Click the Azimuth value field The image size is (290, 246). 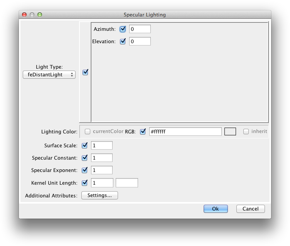coord(140,29)
